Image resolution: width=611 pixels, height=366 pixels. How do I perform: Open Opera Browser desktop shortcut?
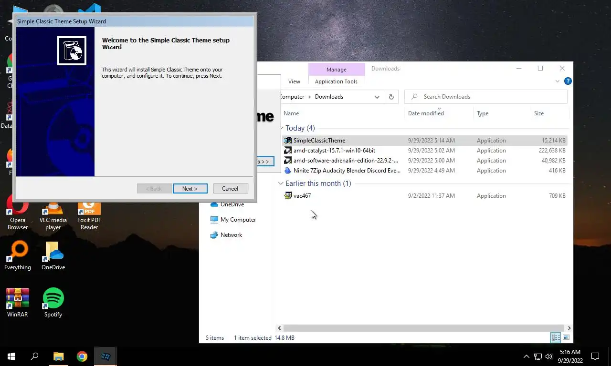(18, 213)
